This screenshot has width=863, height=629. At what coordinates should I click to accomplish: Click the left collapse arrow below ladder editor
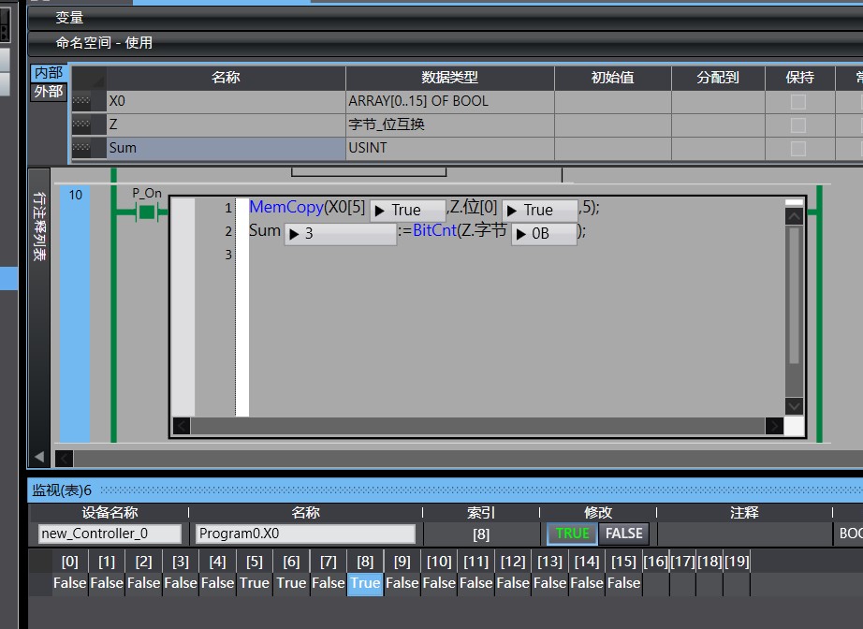click(x=39, y=457)
